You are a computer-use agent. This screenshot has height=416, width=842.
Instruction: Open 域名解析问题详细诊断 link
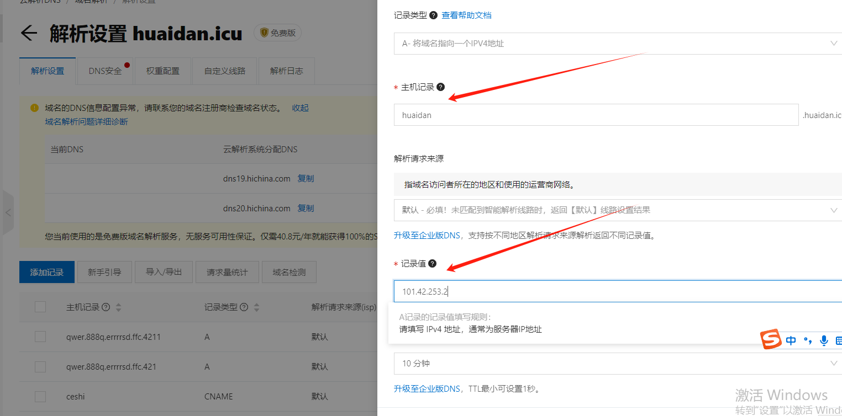click(86, 121)
